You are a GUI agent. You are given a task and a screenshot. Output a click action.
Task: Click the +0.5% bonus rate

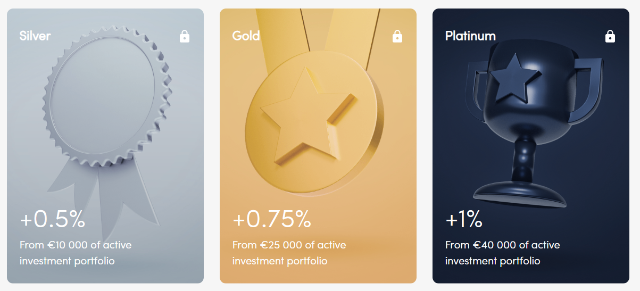click(52, 219)
